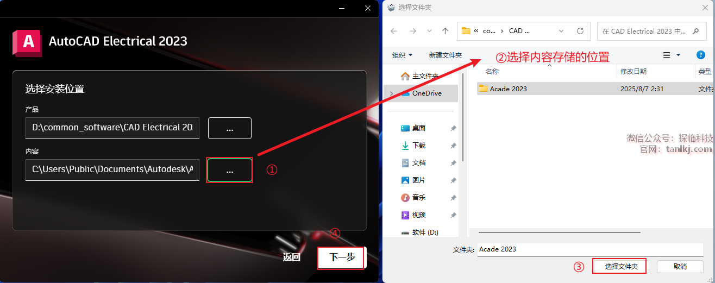Minimize the AutoCAD installer window

pyautogui.click(x=342, y=8)
